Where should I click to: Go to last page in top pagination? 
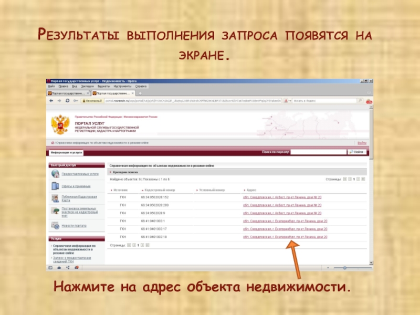pyautogui.click(x=363, y=179)
